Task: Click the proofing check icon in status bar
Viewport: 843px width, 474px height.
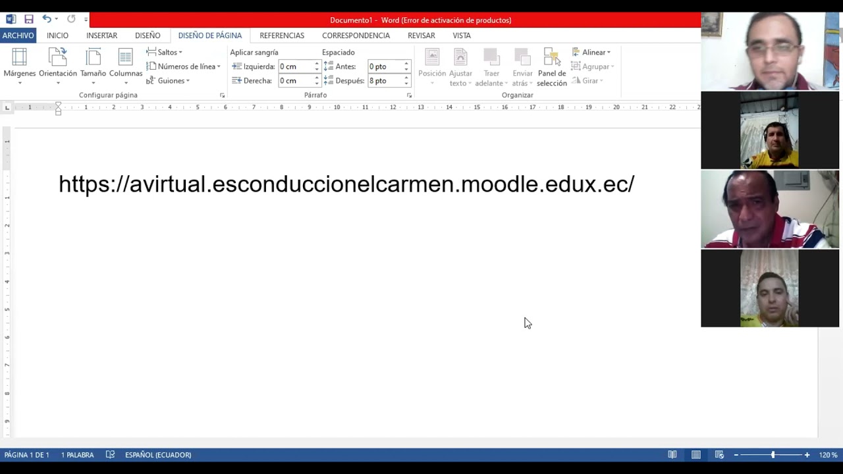Action: pos(110,455)
